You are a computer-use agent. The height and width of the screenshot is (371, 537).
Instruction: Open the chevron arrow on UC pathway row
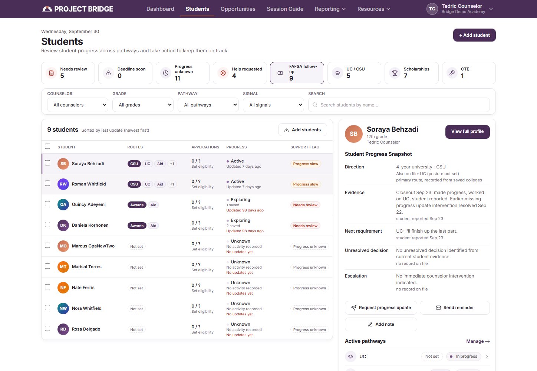click(487, 357)
